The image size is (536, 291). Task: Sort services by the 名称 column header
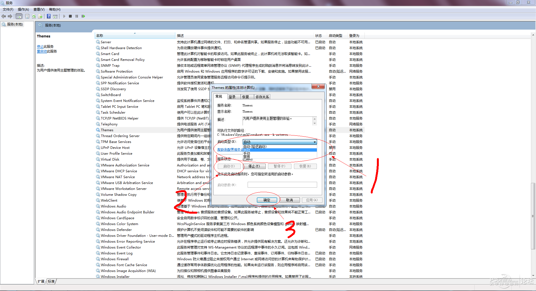(135, 35)
